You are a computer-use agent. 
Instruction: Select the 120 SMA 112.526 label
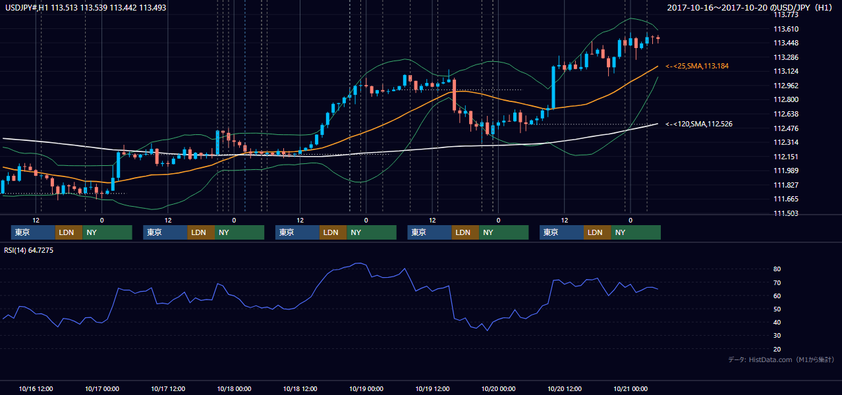pos(699,124)
